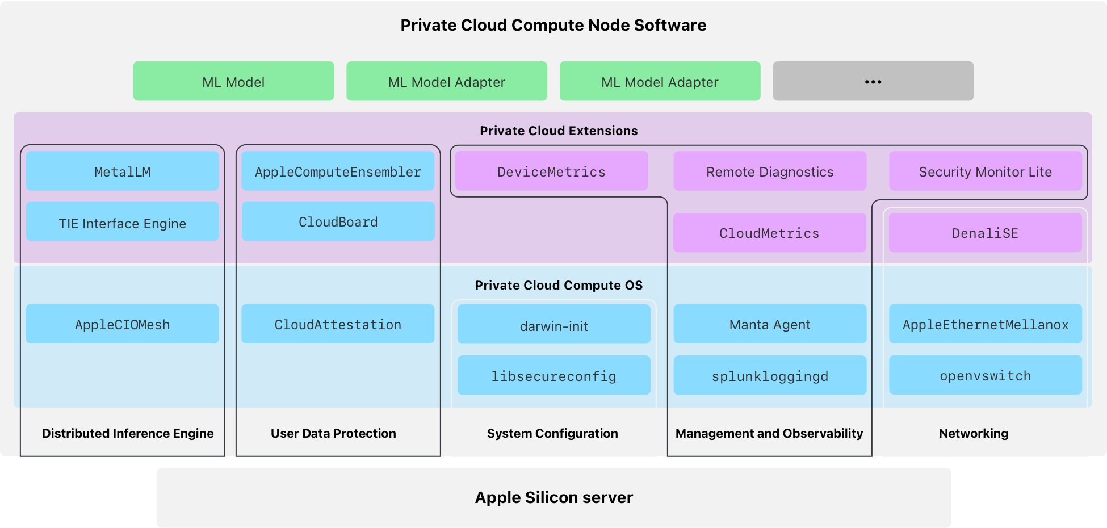Select the libsecureconfig block
1107x528 pixels.
(x=553, y=376)
